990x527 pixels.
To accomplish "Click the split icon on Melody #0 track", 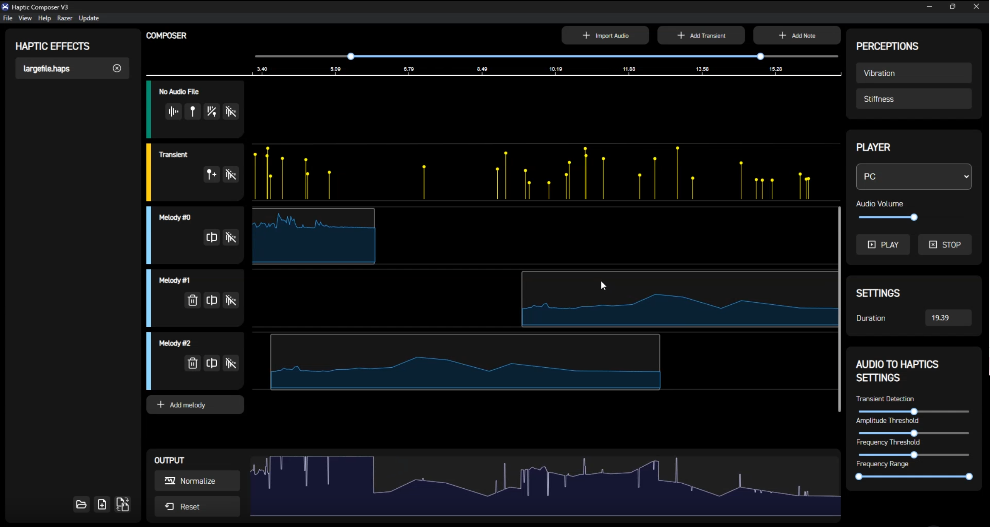I will click(x=211, y=237).
